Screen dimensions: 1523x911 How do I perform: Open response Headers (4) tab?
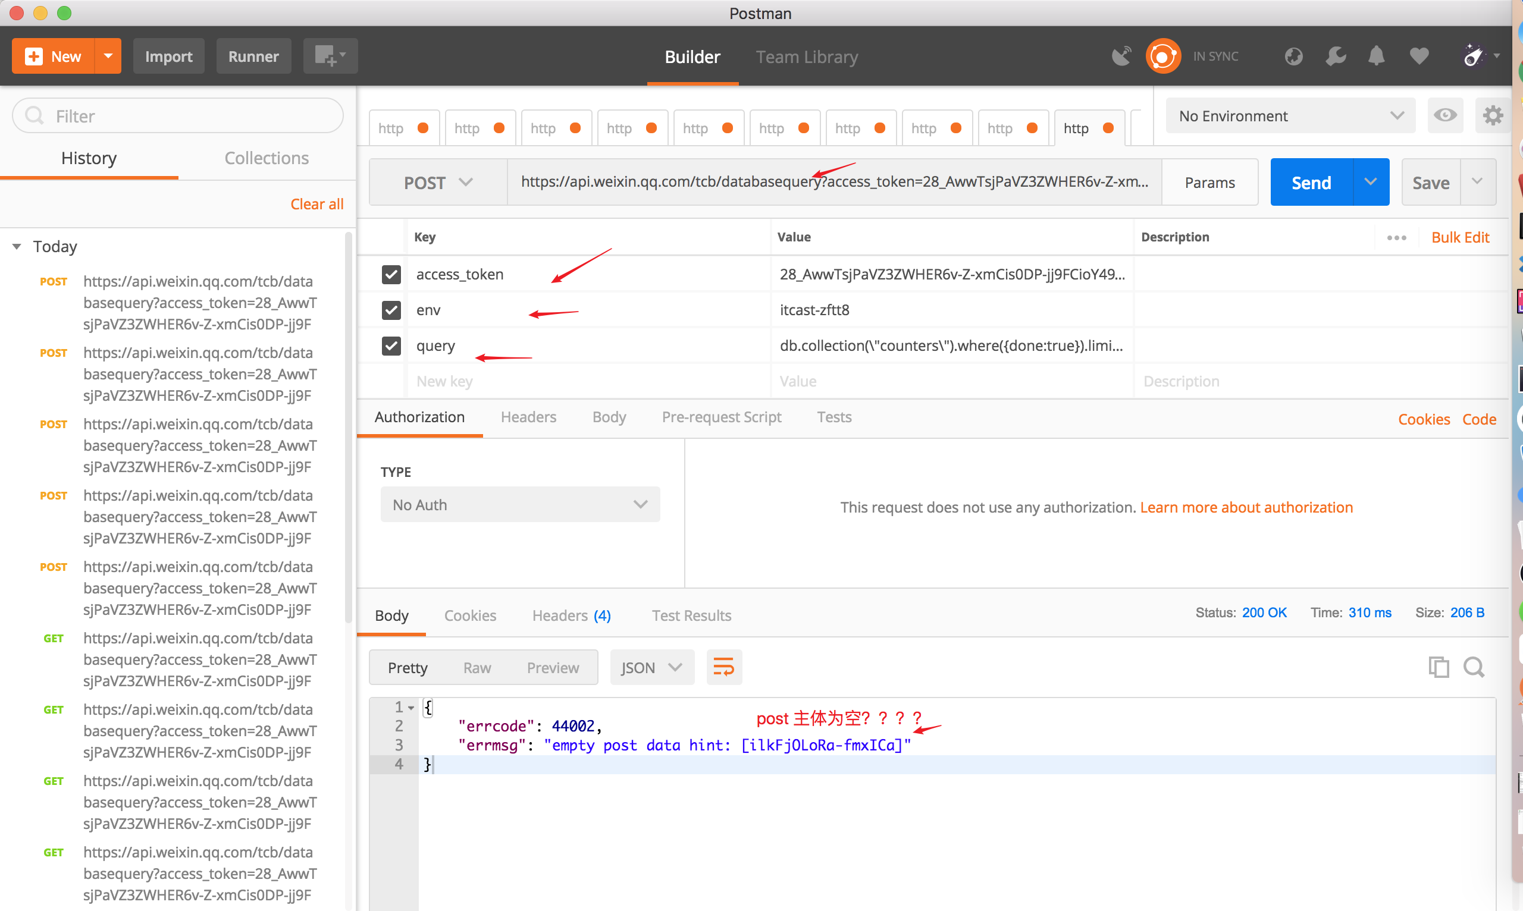571,615
